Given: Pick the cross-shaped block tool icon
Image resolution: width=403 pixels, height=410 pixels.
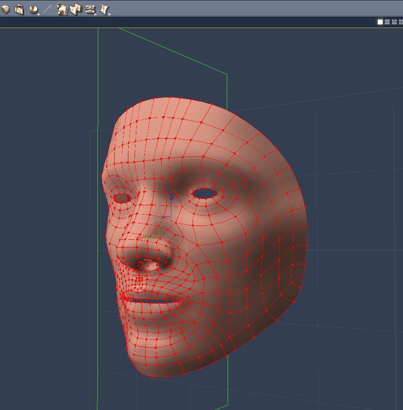Looking at the screenshot, I should tap(76, 9).
